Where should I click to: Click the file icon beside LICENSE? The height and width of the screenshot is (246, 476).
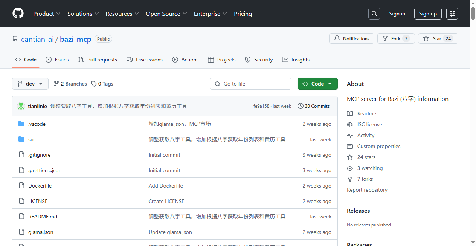(x=21, y=201)
